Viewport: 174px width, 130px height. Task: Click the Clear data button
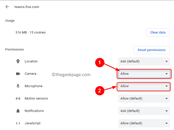tap(158, 32)
